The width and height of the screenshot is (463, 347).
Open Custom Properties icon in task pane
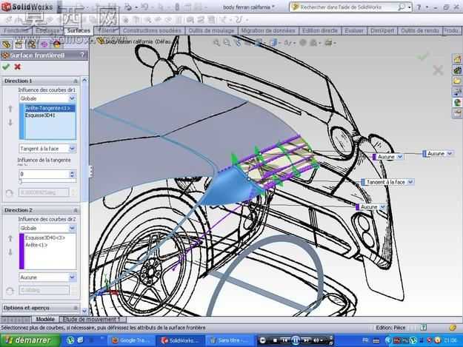[457, 113]
